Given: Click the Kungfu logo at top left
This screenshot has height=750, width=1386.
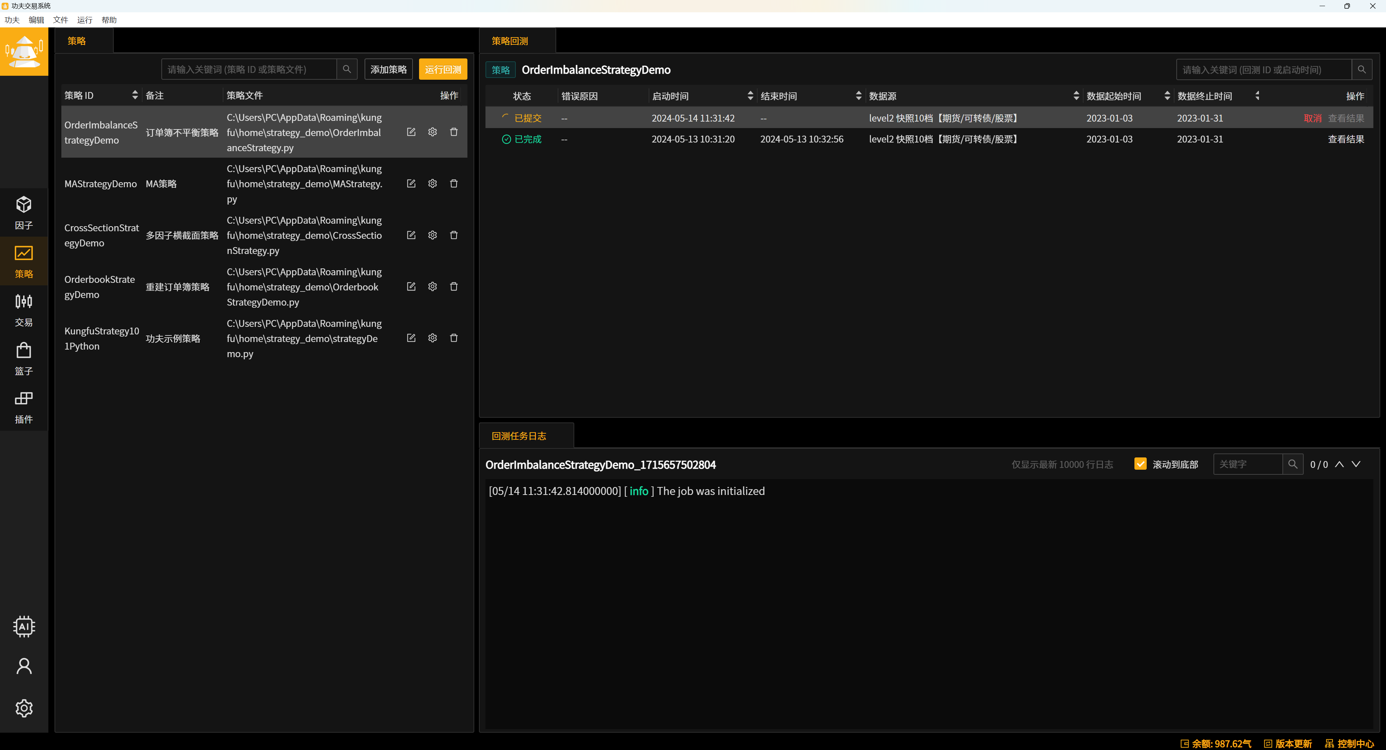Looking at the screenshot, I should 24,52.
